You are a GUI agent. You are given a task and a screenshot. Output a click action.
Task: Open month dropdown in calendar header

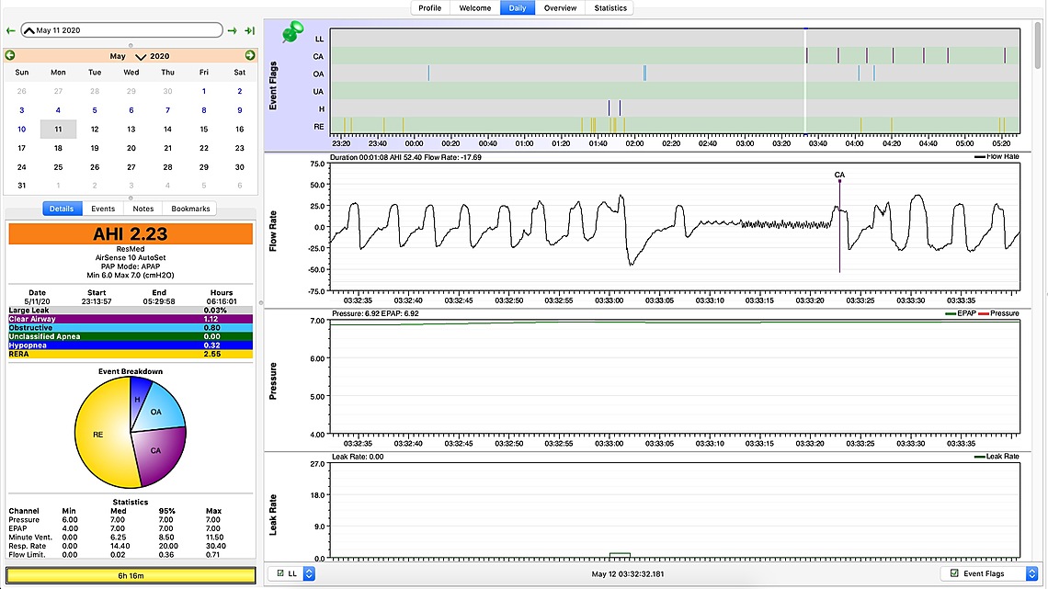point(141,56)
